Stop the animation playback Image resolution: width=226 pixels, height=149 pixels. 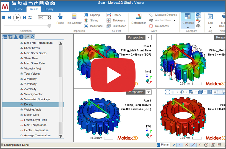(x=4, y=18)
